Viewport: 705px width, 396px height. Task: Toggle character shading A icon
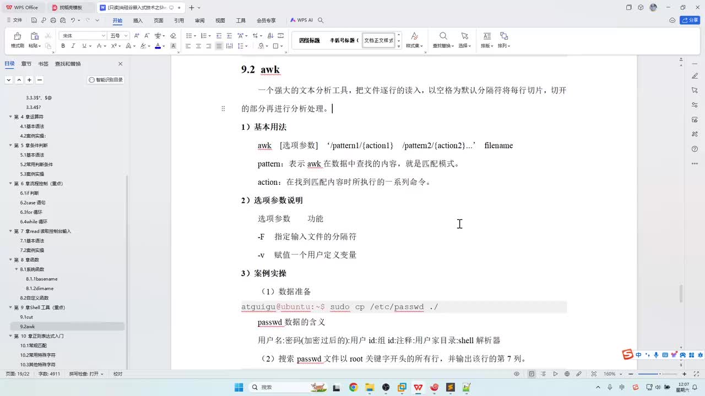[x=173, y=46]
